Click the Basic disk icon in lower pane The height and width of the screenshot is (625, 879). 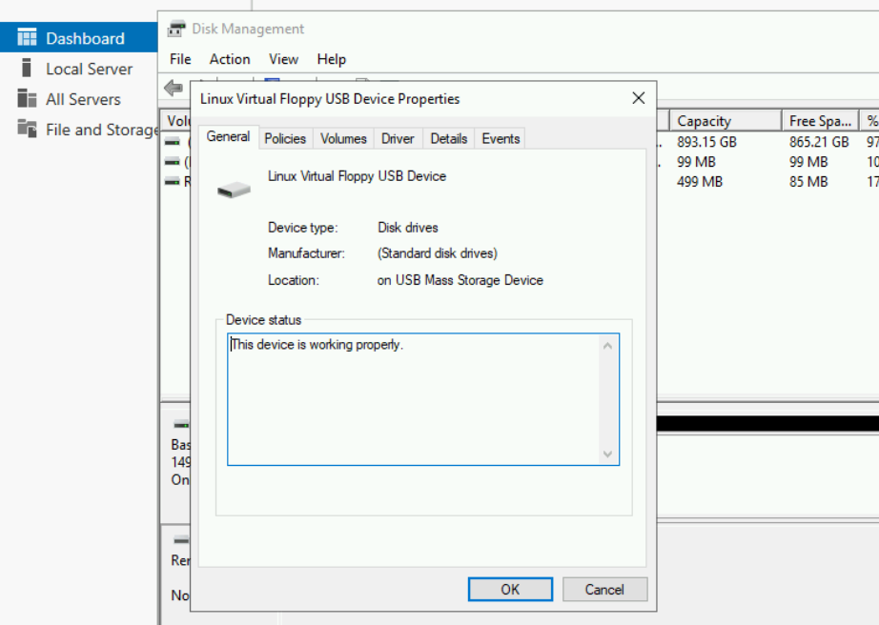coord(182,425)
